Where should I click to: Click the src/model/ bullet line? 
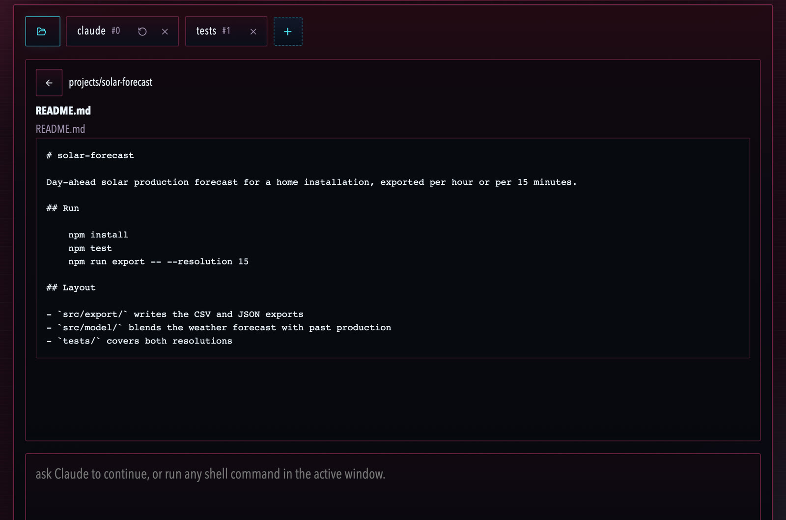(219, 327)
